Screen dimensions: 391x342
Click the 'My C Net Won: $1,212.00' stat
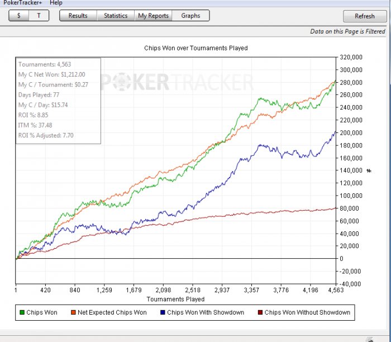click(51, 74)
